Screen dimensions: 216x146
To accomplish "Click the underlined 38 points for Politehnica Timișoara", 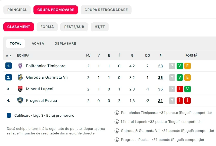I will [x=160, y=66].
